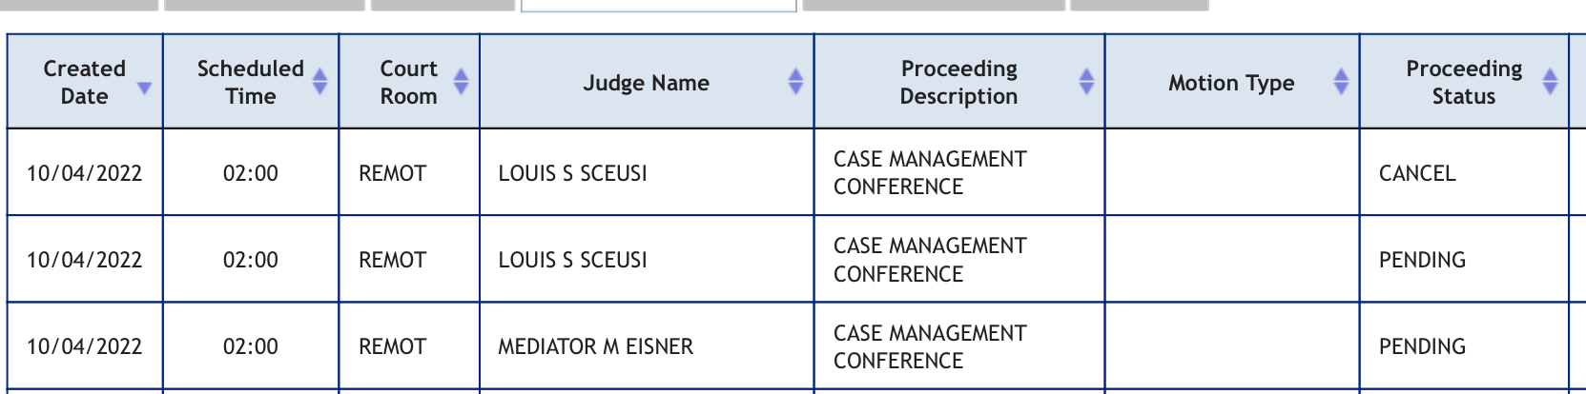Click first row 10/04/2022 date cell
The width and height of the screenshot is (1586, 394).
[85, 173]
